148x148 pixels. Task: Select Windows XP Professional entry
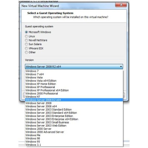[74, 87]
